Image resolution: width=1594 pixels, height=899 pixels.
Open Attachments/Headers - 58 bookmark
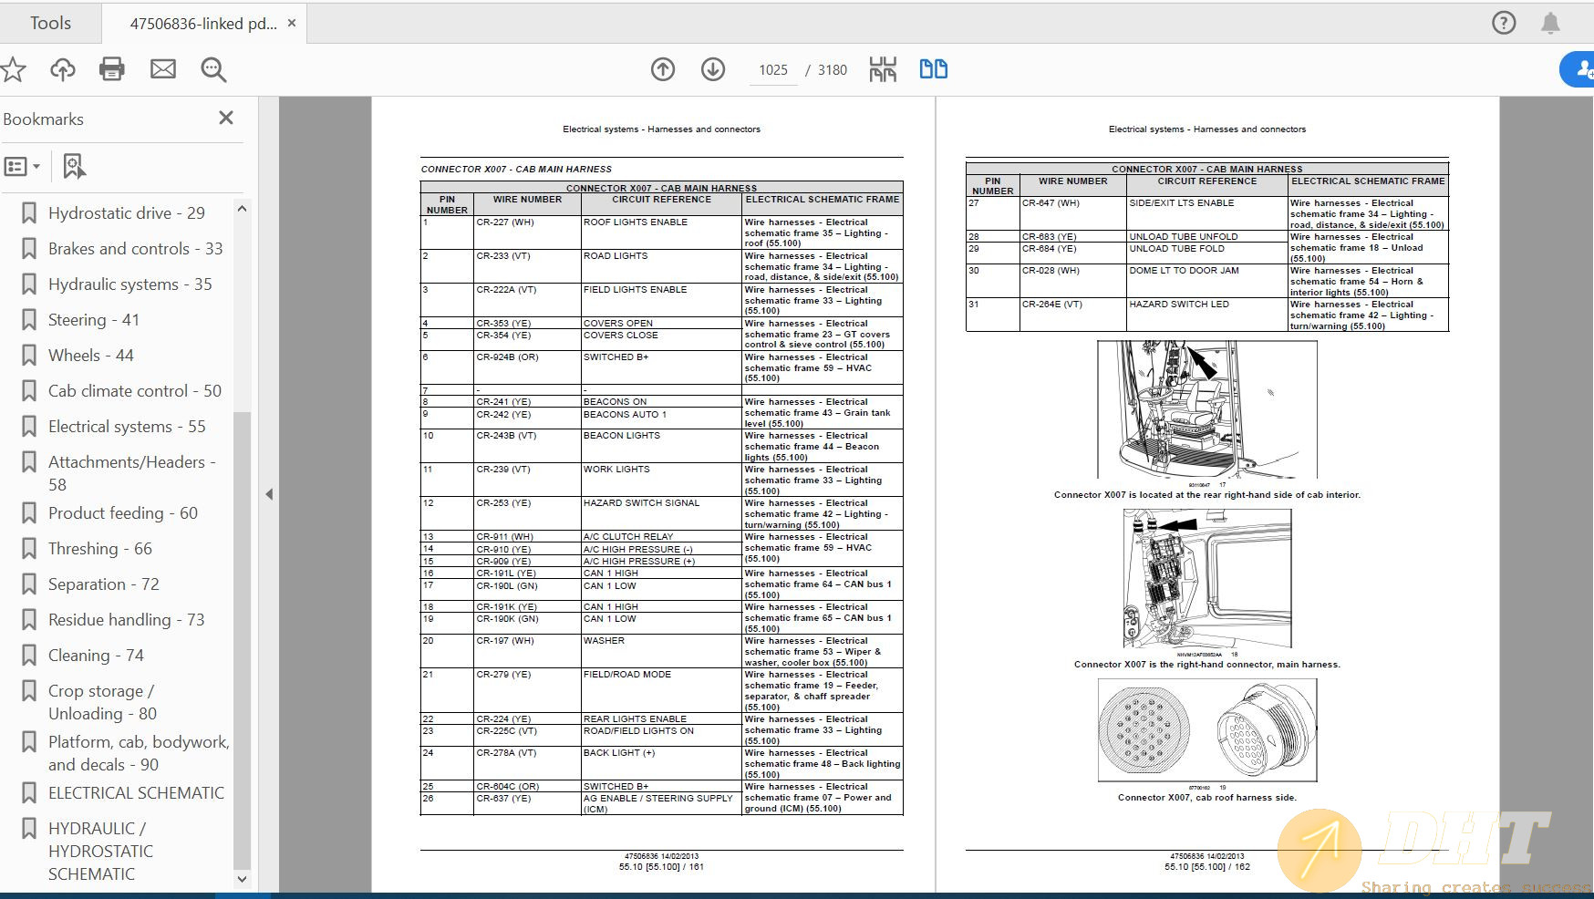point(132,473)
